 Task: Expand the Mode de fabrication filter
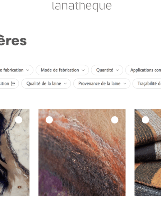pyautogui.click(x=62, y=70)
